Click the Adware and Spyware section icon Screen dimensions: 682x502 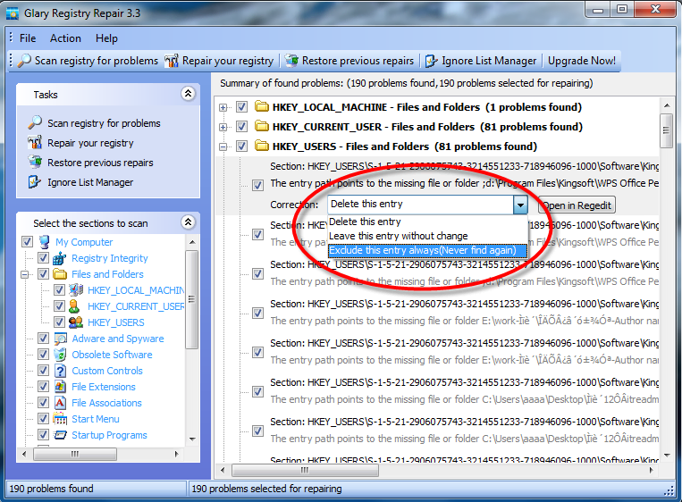61,339
